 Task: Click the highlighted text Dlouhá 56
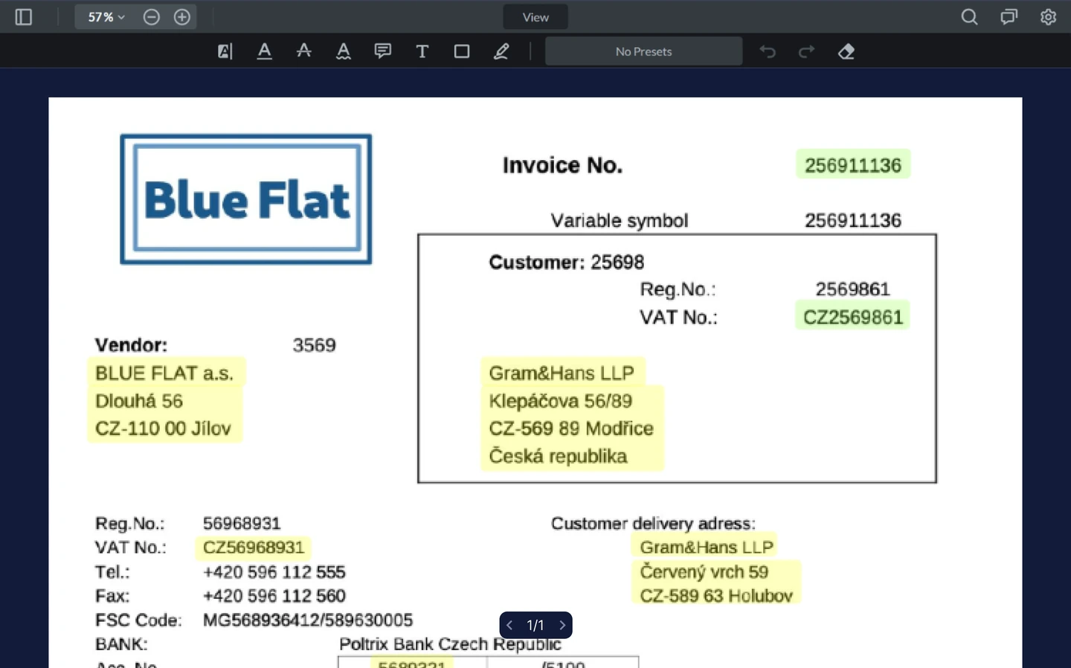coord(139,401)
